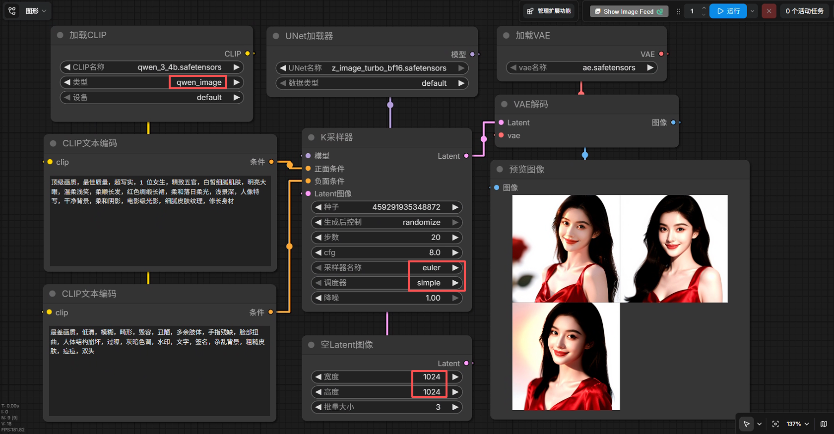Click the qwen_3_4b.safetensors CLIP name selector
The image size is (834, 434).
[x=152, y=67]
